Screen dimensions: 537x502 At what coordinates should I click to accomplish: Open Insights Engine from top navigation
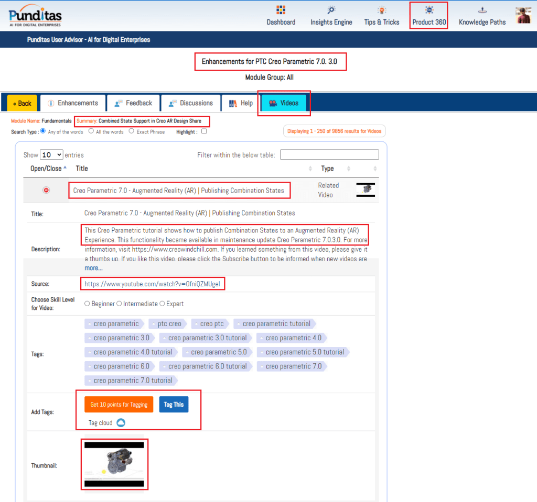point(331,10)
